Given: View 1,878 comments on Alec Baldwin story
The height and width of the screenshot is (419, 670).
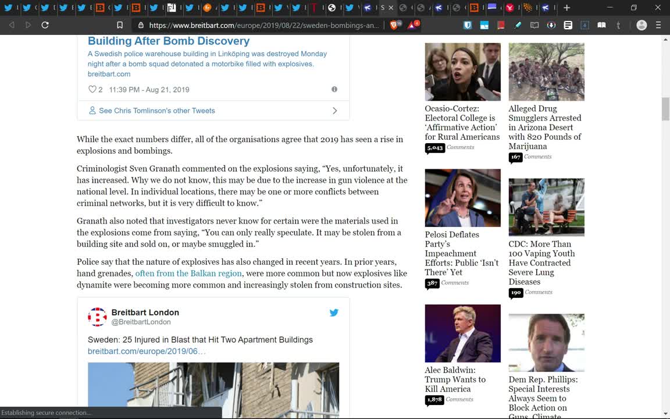Looking at the screenshot, I should pos(450,400).
